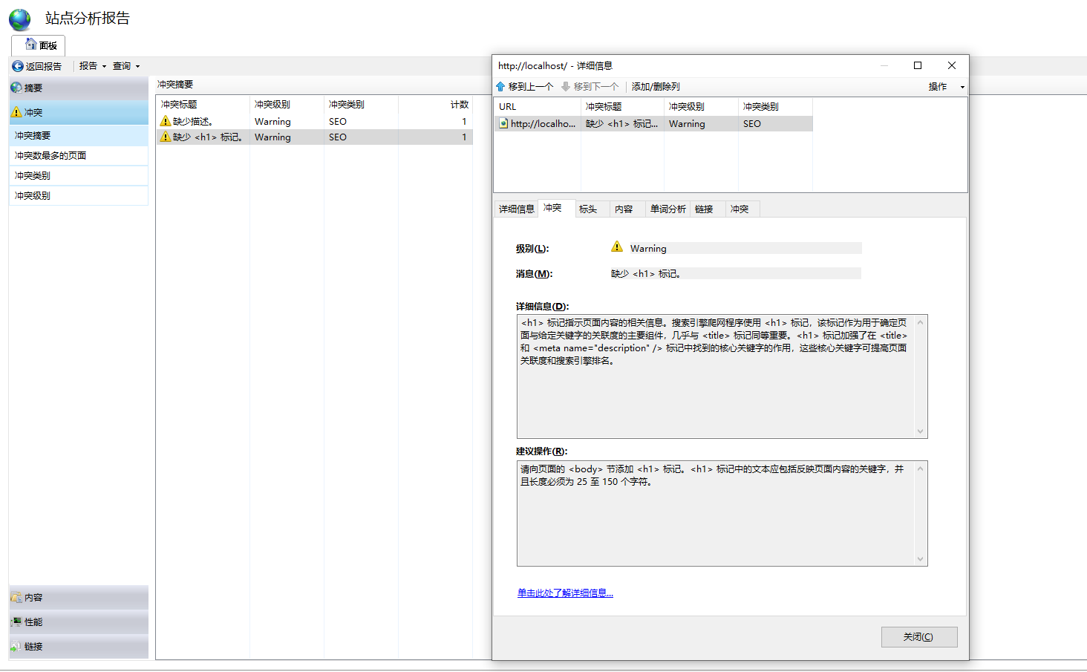
Task: Click the 性能 section icon in sidebar
Action: click(16, 622)
